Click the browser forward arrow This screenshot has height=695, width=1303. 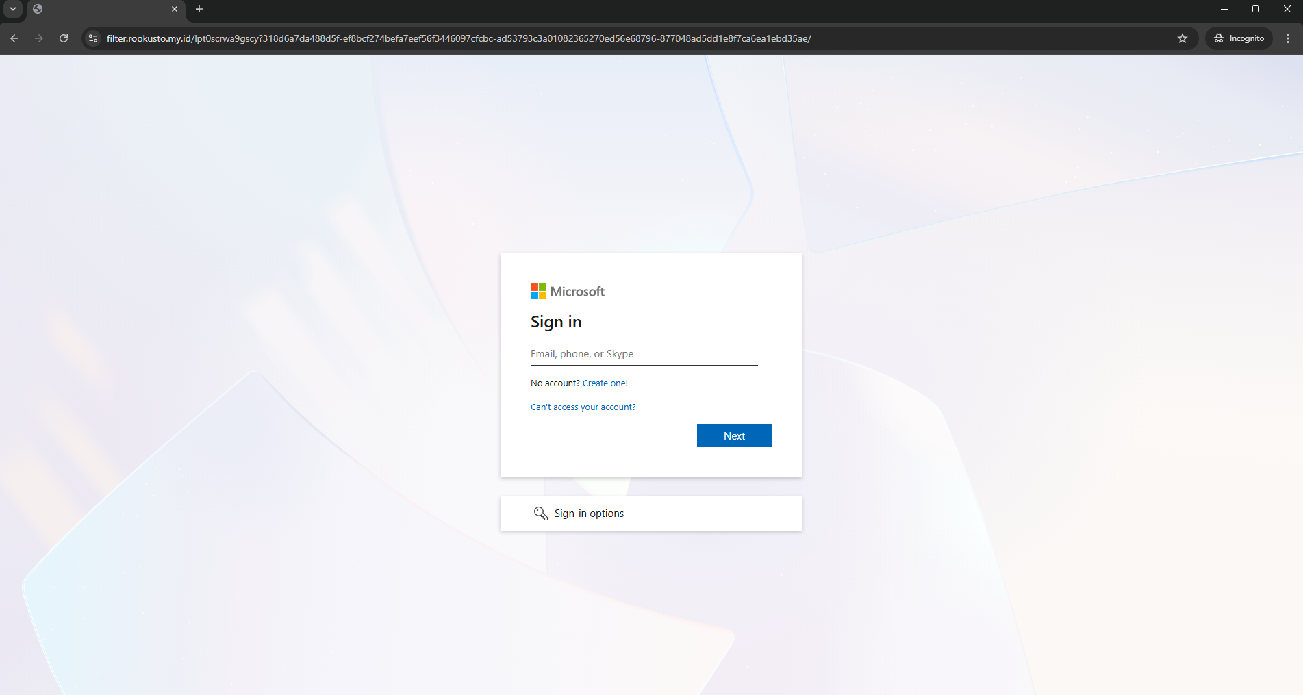[39, 38]
